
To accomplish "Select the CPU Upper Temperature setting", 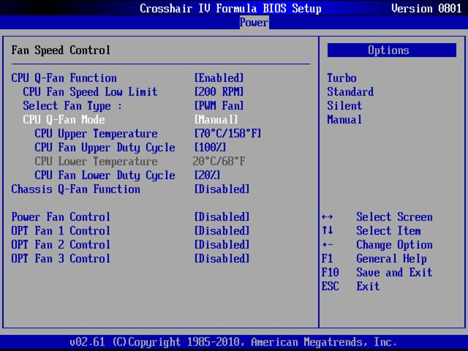I will (x=96, y=134).
